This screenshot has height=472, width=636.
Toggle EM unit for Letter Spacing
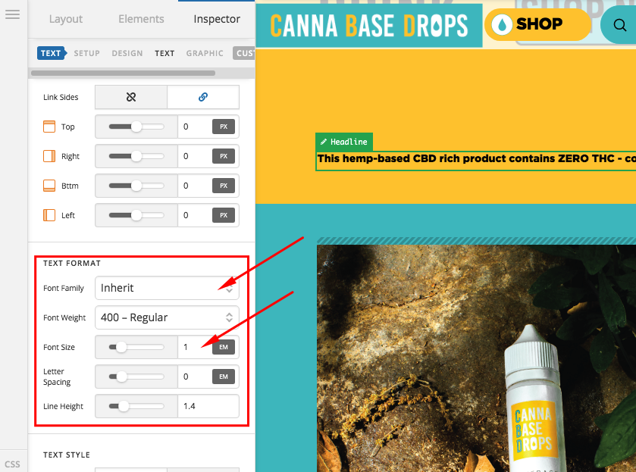224,377
